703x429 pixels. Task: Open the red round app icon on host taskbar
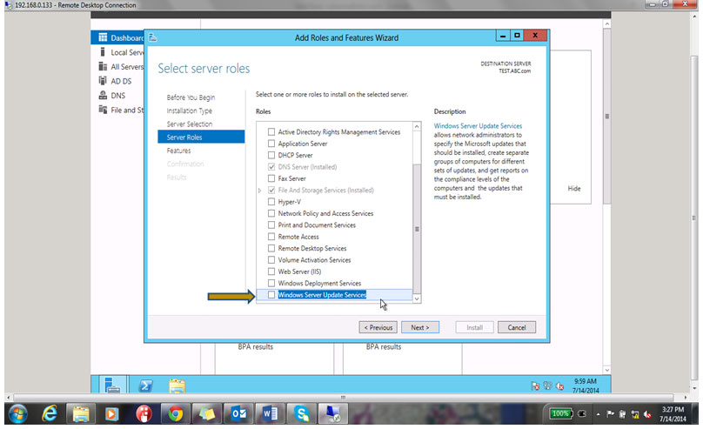[144, 413]
